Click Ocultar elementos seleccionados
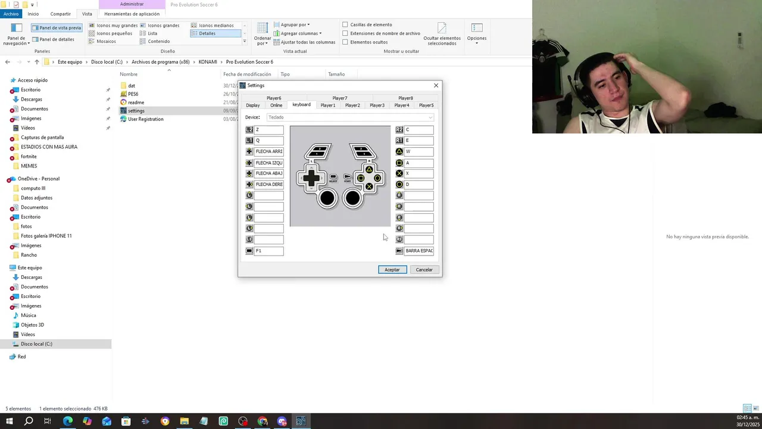The image size is (762, 429). pyautogui.click(x=442, y=34)
